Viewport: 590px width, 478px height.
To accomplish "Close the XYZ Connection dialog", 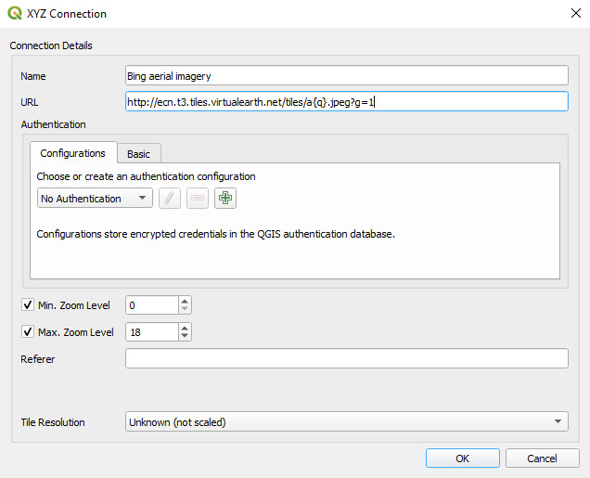I will [x=576, y=13].
